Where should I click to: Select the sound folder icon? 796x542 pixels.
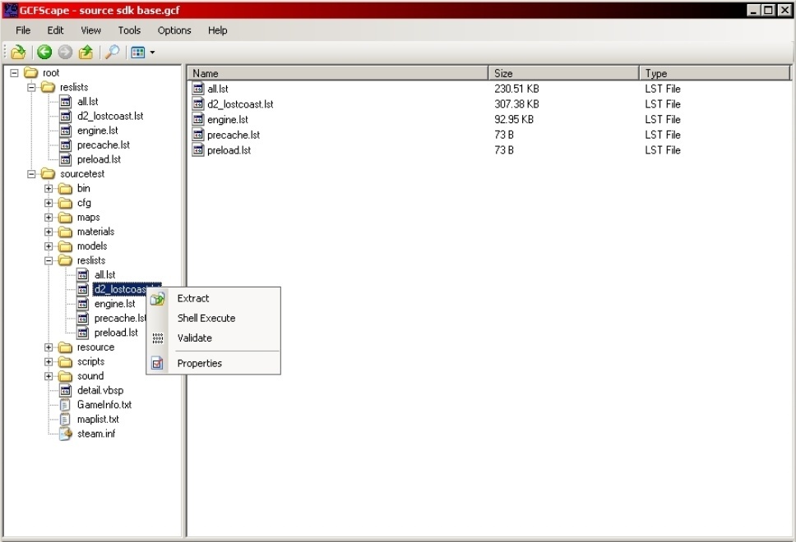click(66, 376)
